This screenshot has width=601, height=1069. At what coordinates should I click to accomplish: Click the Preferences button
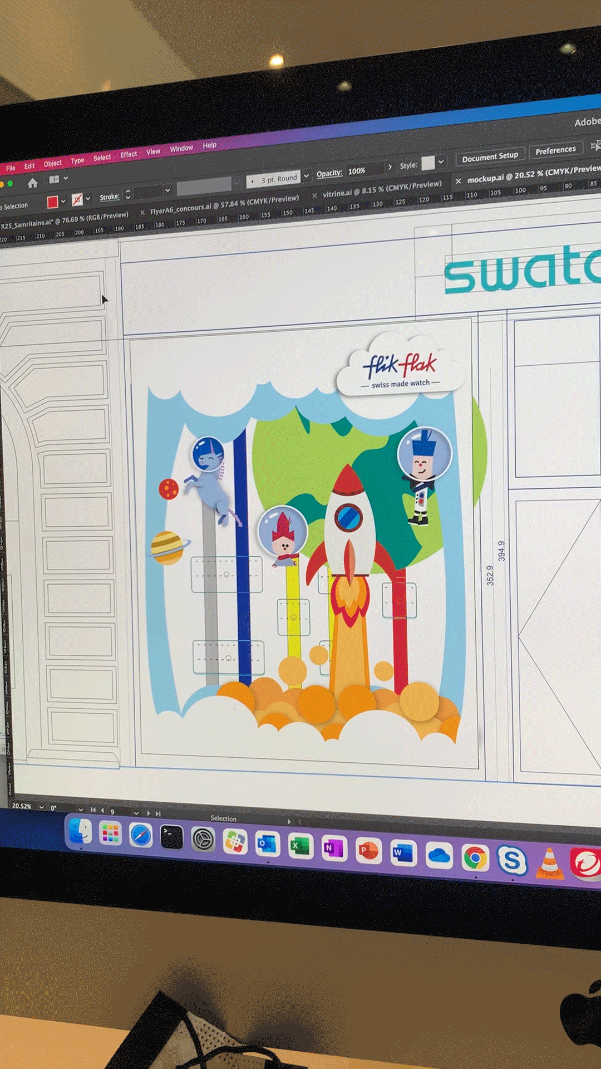pyautogui.click(x=555, y=150)
